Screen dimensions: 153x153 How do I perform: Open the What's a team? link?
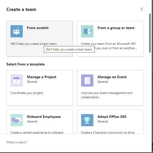17,142
